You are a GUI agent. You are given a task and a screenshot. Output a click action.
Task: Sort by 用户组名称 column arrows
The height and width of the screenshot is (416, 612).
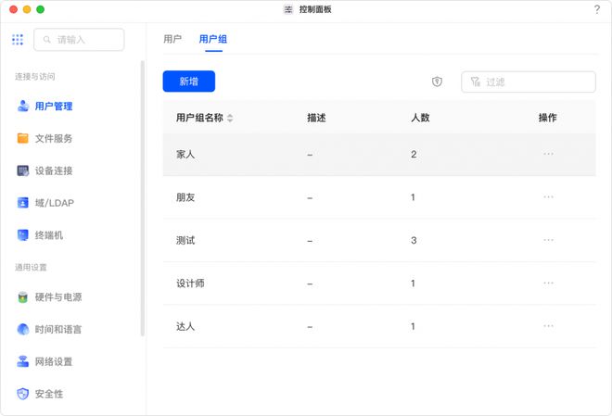click(x=230, y=119)
